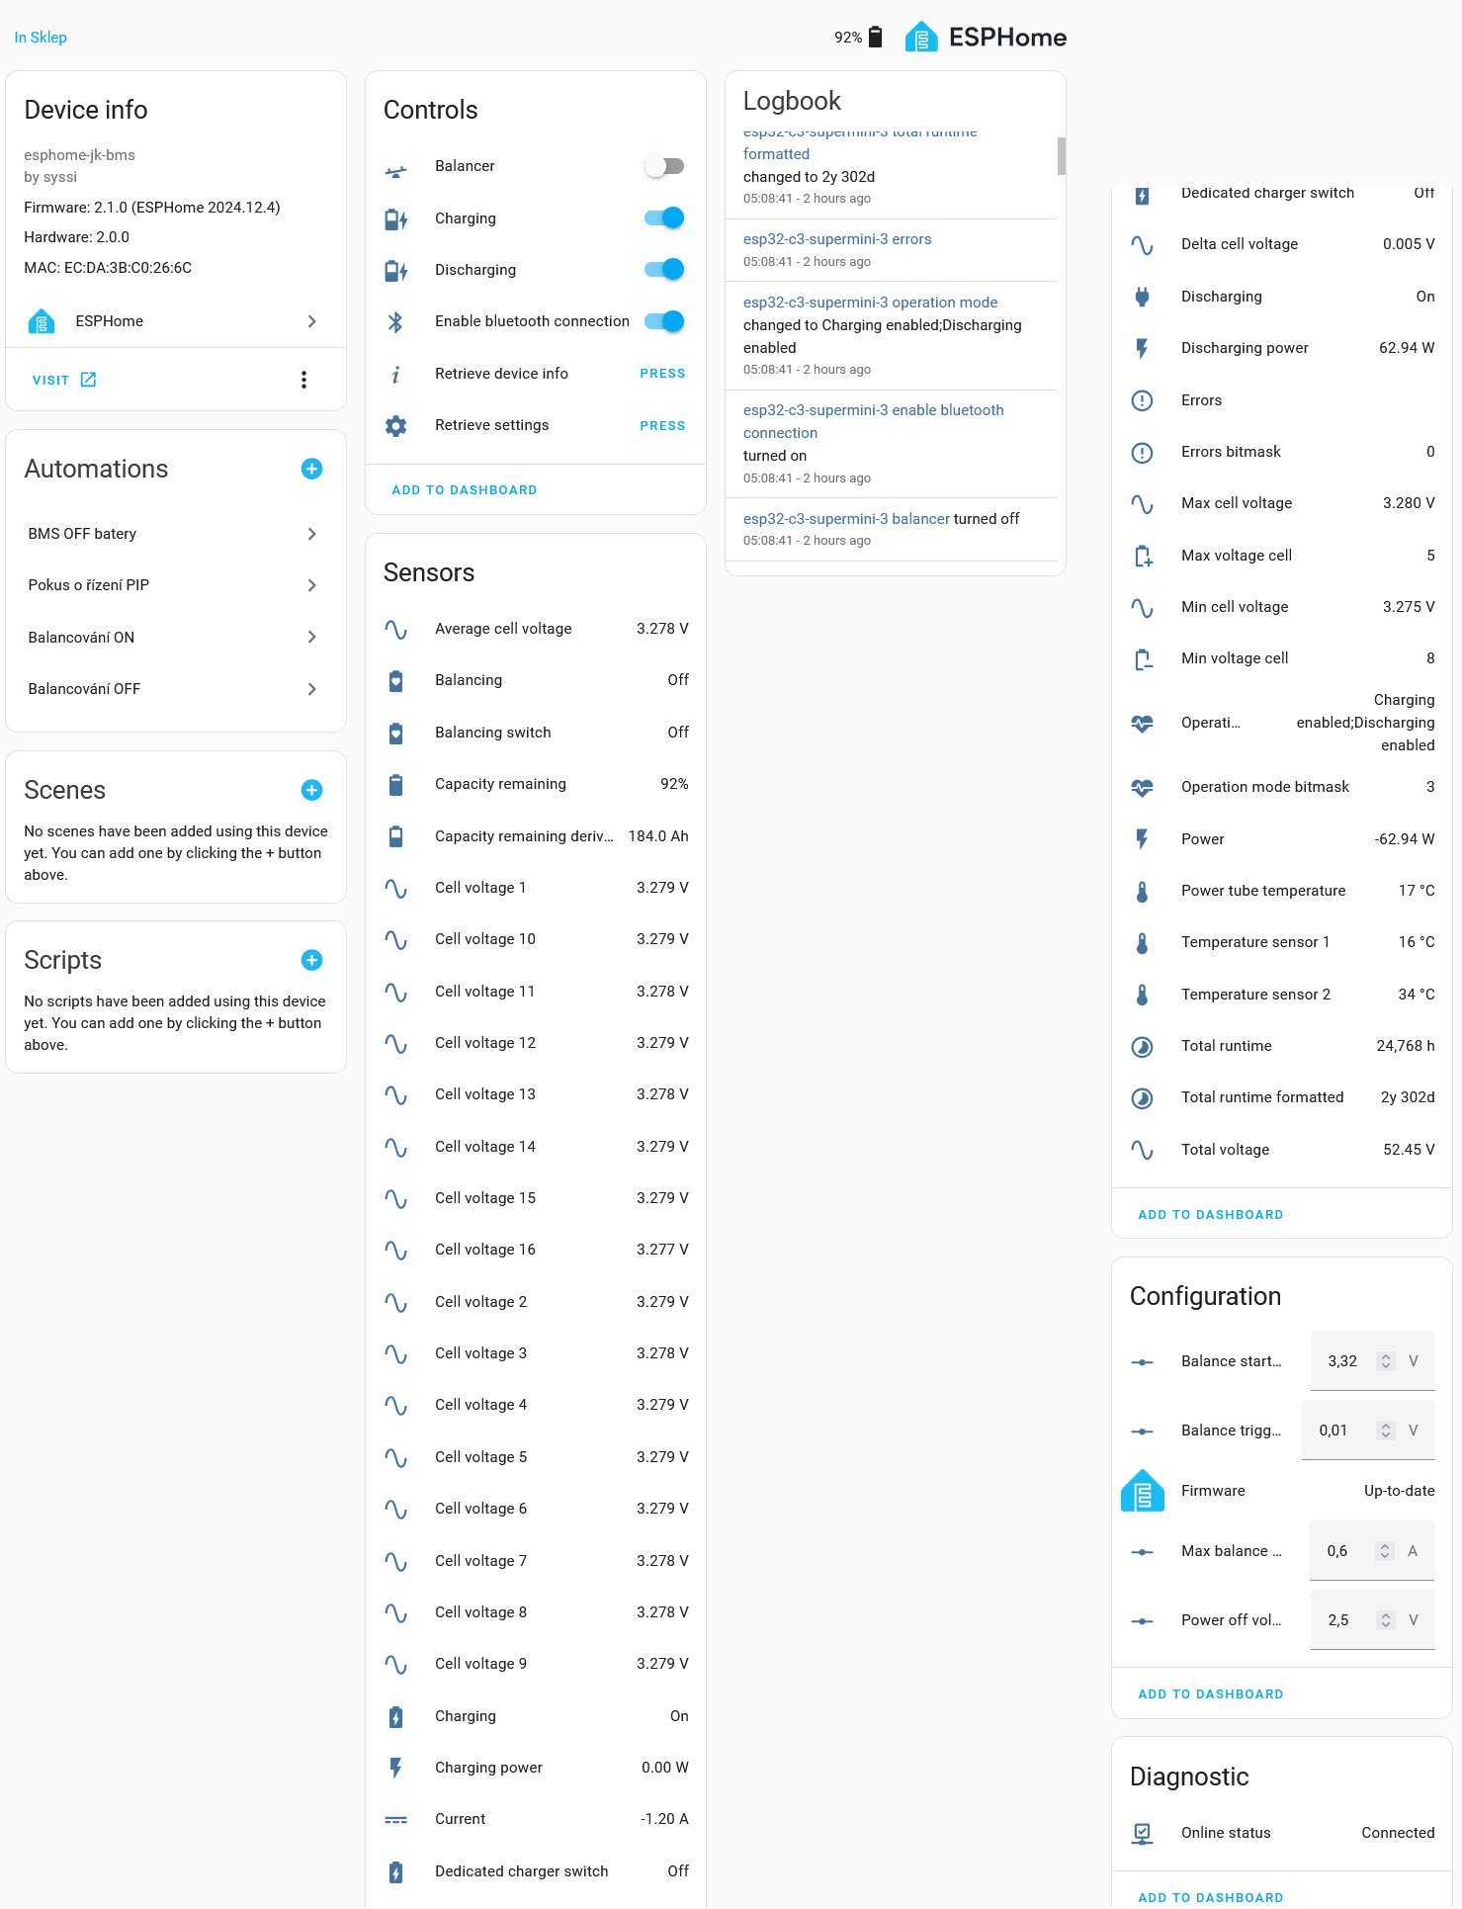This screenshot has width=1462, height=1909.
Task: Click the Power tube temperature thermometer icon
Action: pyautogui.click(x=1142, y=891)
